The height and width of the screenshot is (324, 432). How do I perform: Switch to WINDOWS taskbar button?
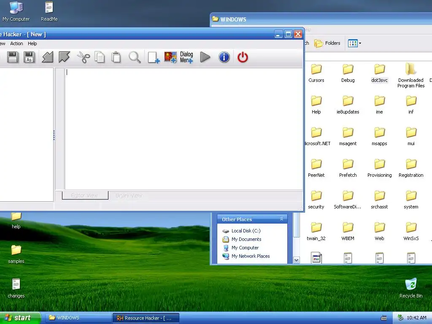point(78,318)
